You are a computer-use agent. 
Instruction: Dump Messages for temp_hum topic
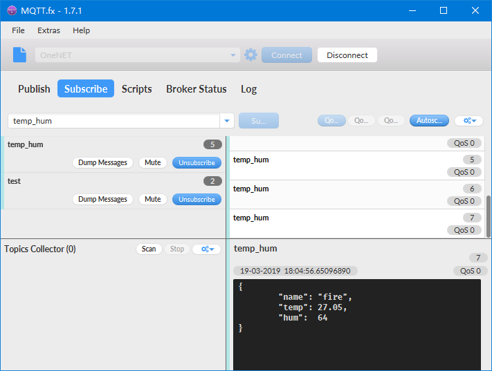click(x=102, y=162)
